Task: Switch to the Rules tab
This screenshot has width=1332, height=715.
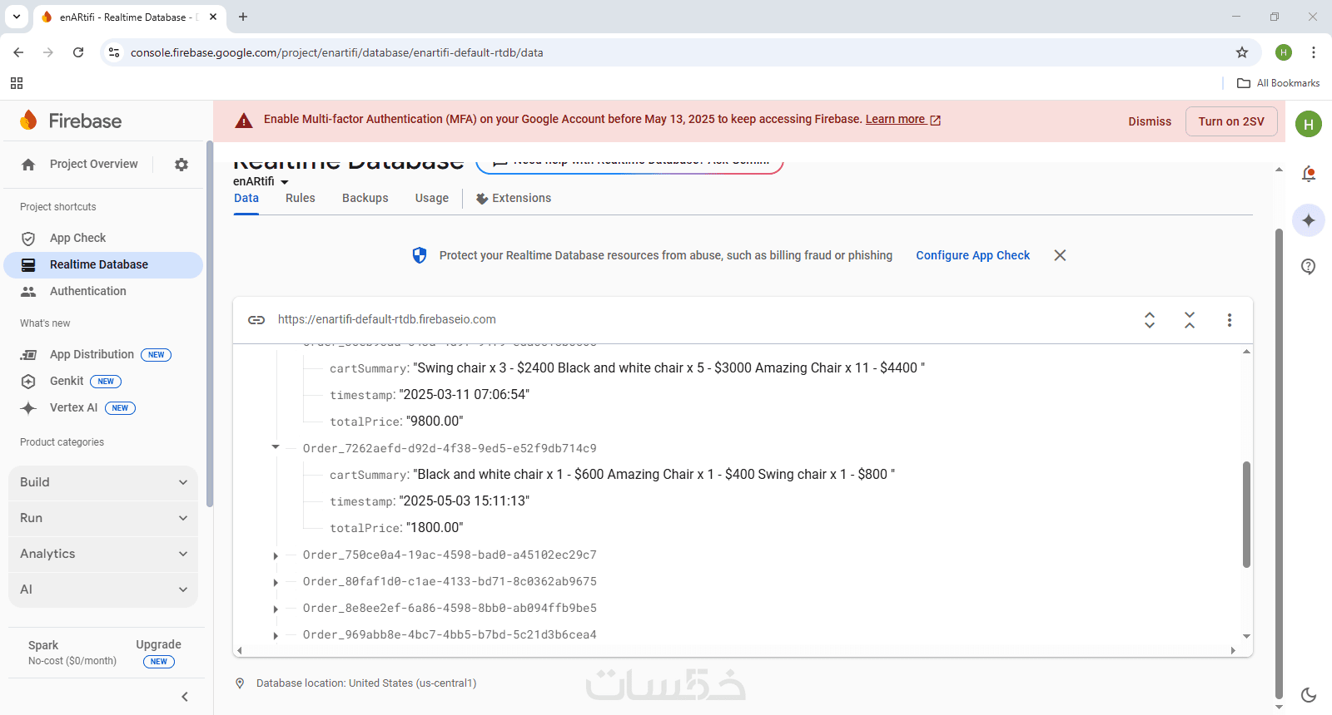Action: 300,198
